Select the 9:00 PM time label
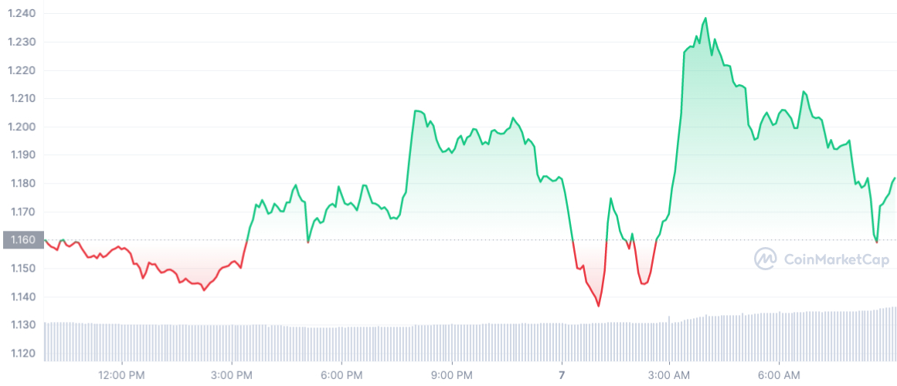 pyautogui.click(x=451, y=376)
